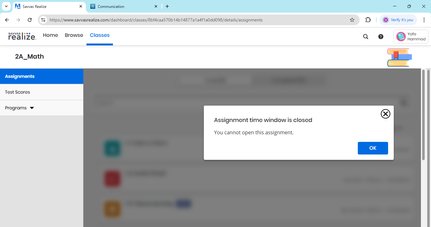
Task: Go to the Home menu item
Action: click(50, 35)
